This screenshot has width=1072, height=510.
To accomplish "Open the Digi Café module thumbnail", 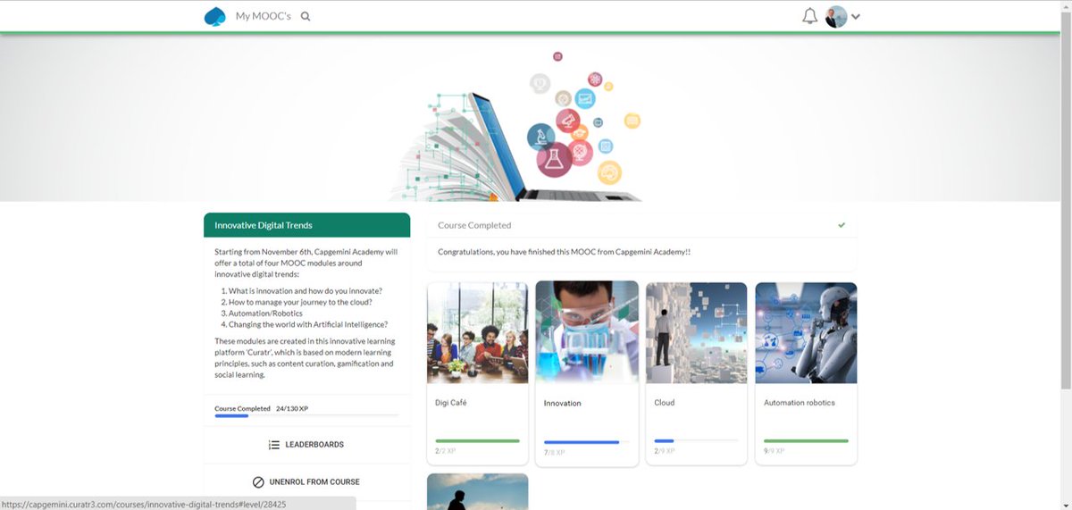I will coord(477,333).
